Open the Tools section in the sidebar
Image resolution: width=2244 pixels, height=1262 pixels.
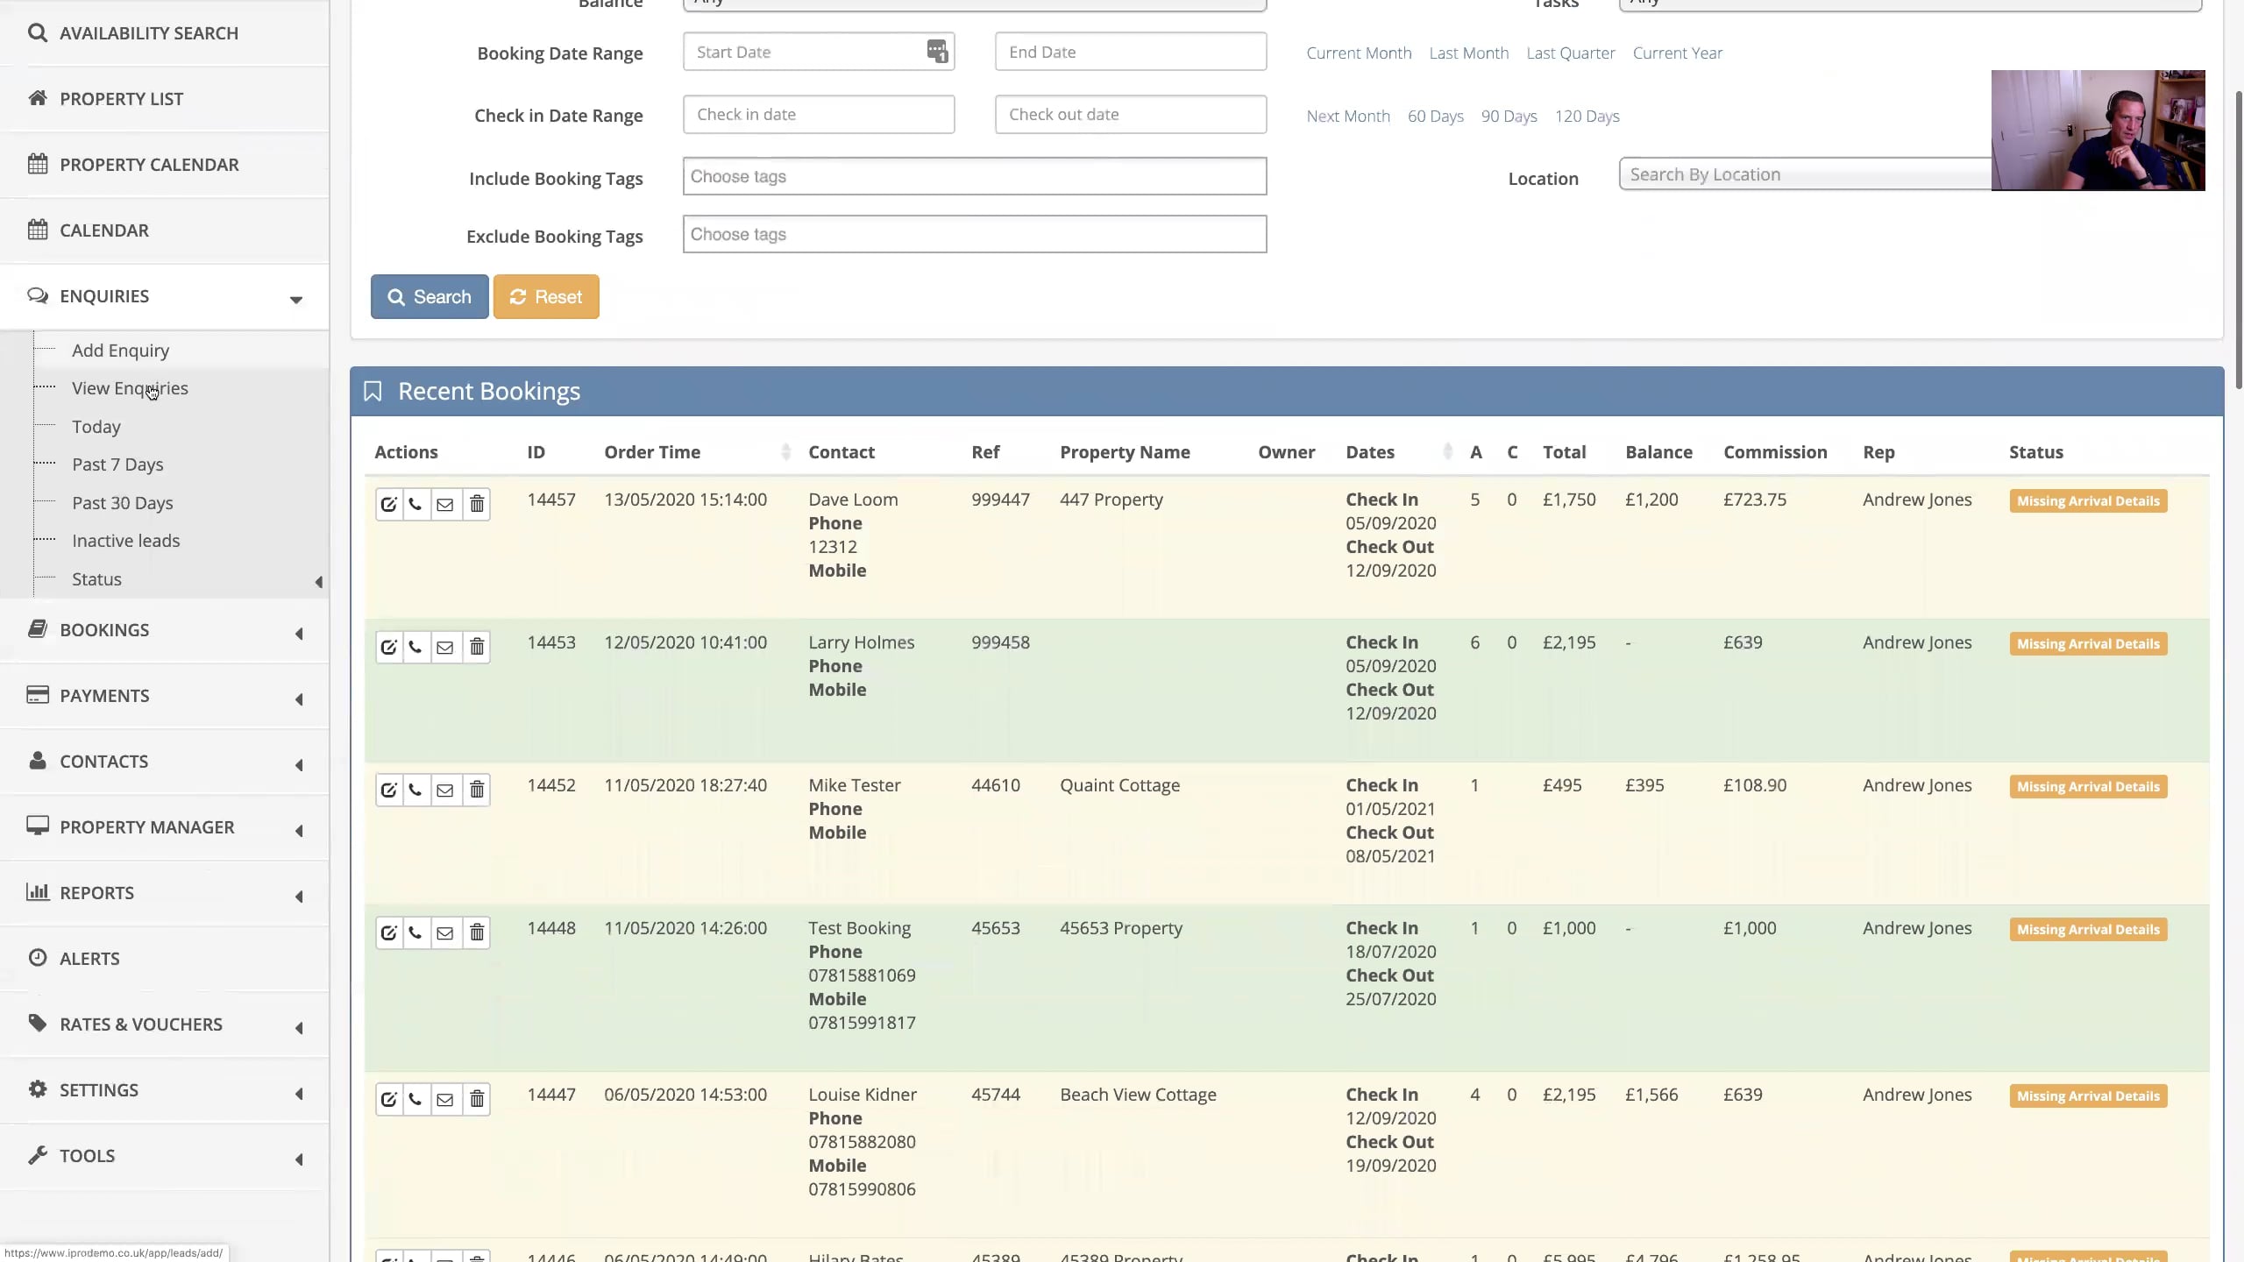coord(88,1155)
